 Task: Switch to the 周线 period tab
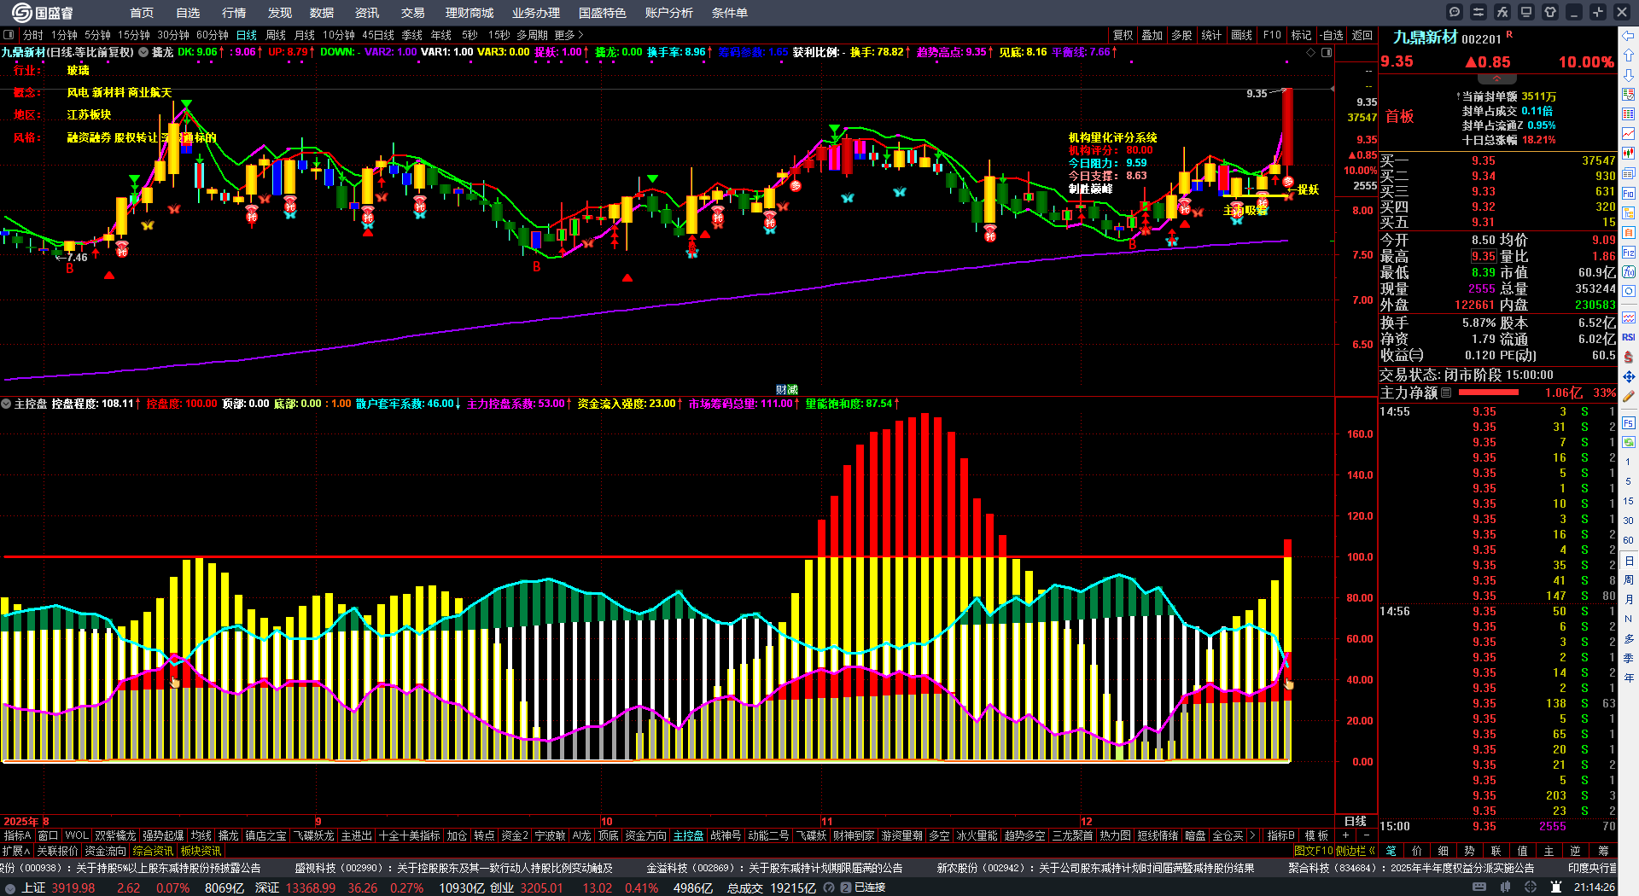[275, 35]
